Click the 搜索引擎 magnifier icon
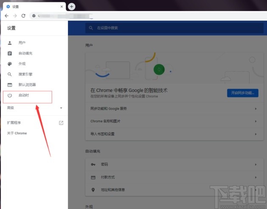 (10, 74)
